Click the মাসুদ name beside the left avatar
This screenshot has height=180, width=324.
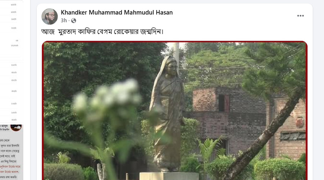(4, 126)
